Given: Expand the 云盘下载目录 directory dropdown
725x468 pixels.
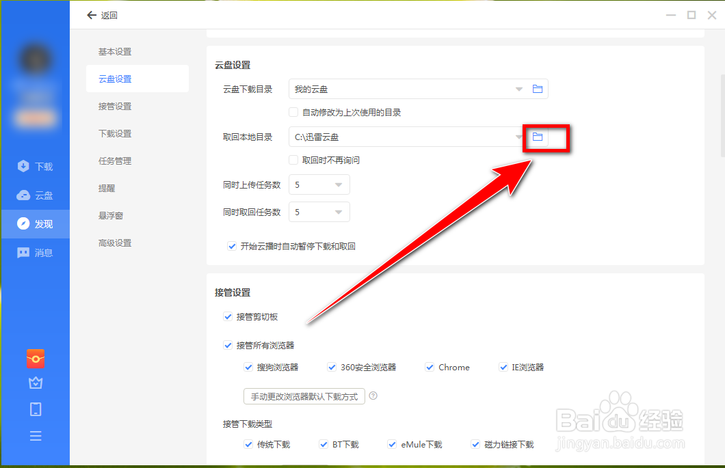Looking at the screenshot, I should (518, 89).
